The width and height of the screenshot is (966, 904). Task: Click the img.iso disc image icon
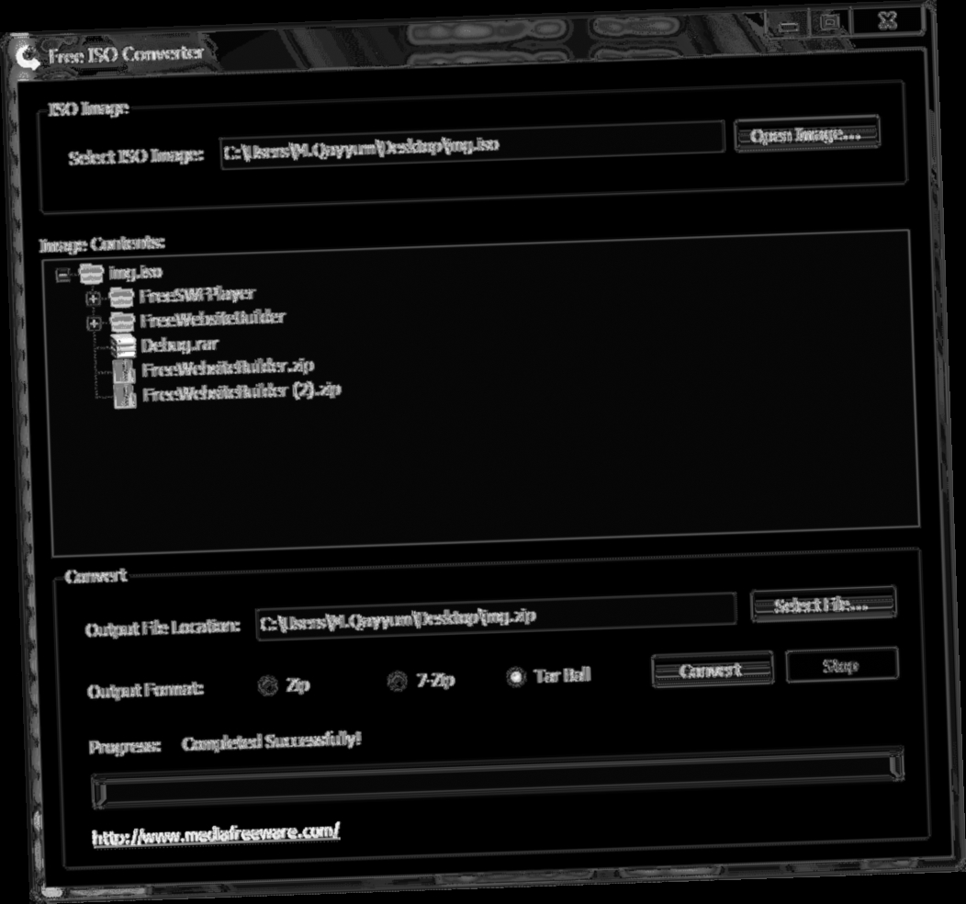click(x=90, y=272)
